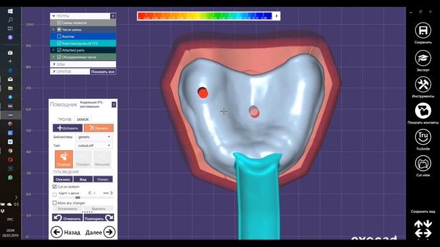Image resolution: width=440 pixels, height=247 pixels.
Task: Click the arrow right of color scale
Action: point(276,16)
